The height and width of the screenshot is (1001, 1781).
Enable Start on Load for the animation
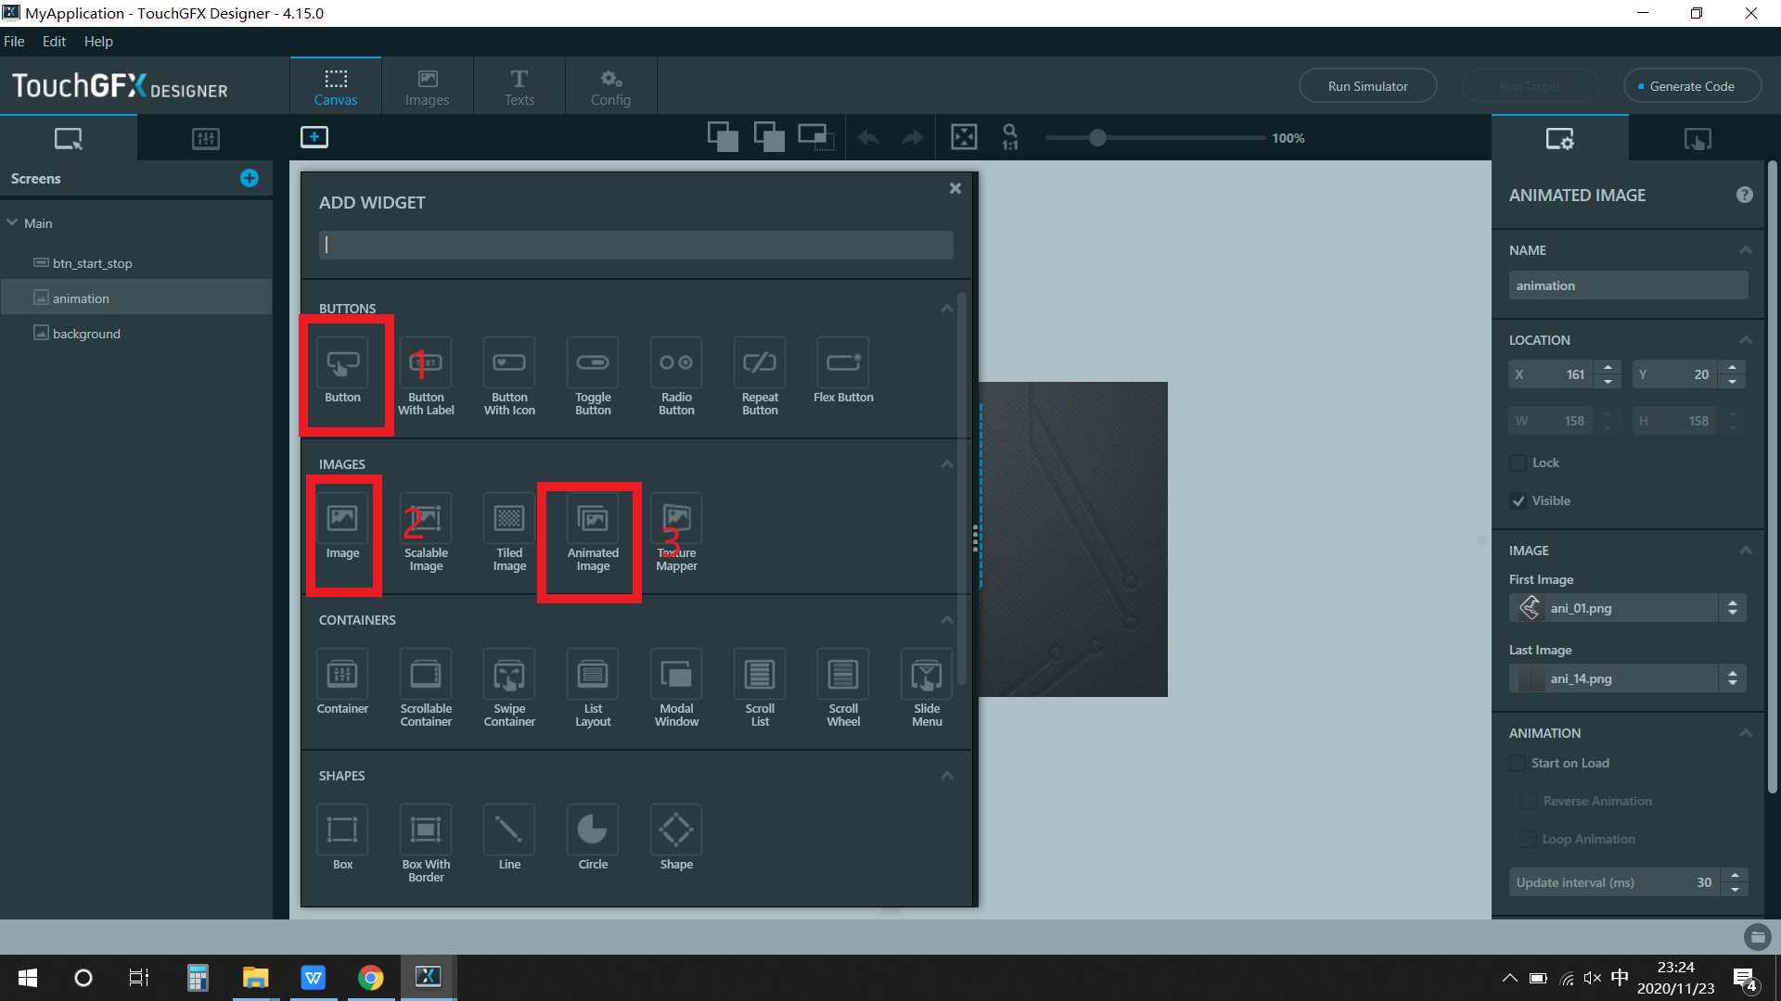tap(1518, 763)
